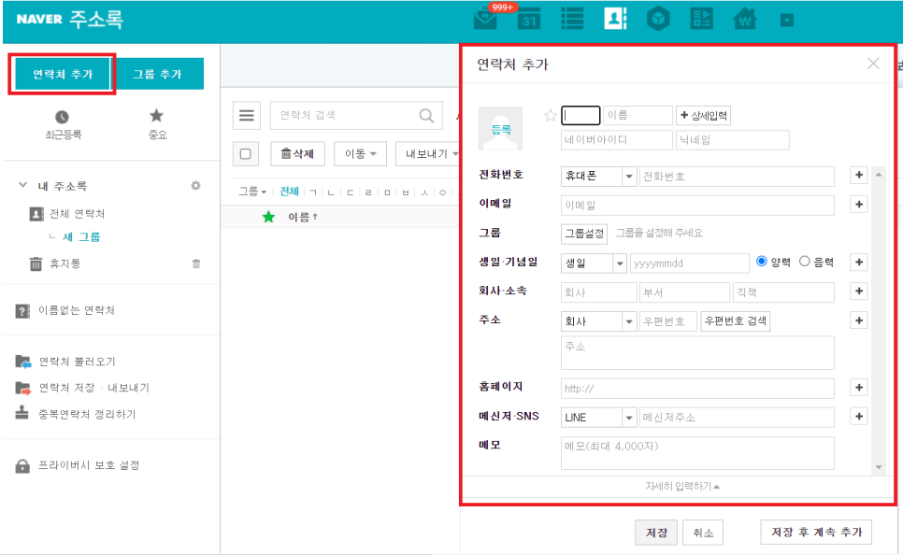Click the 그룹 추가 button
The height and width of the screenshot is (555, 903).
tap(157, 74)
